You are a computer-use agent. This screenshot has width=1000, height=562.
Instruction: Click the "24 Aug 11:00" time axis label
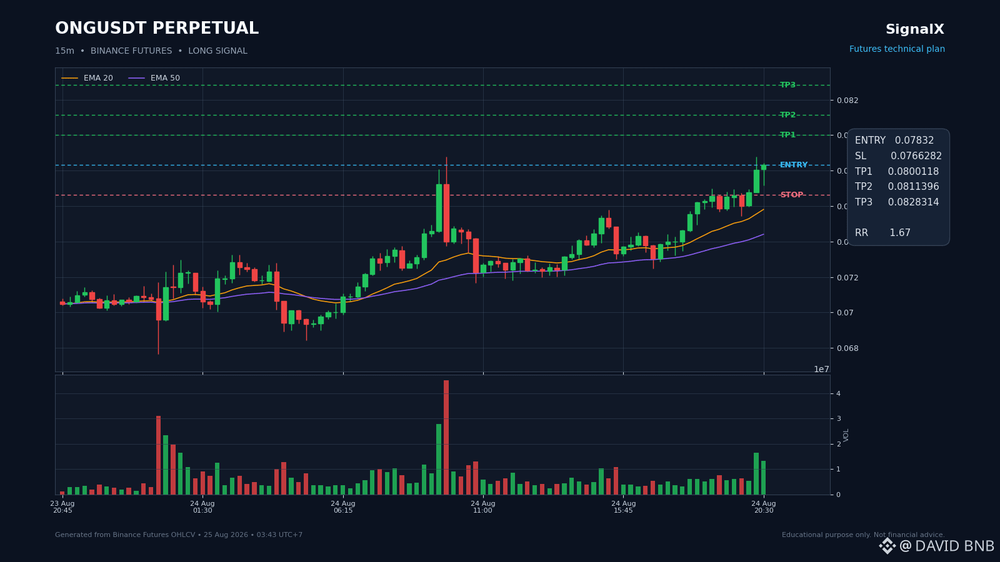coord(483,507)
